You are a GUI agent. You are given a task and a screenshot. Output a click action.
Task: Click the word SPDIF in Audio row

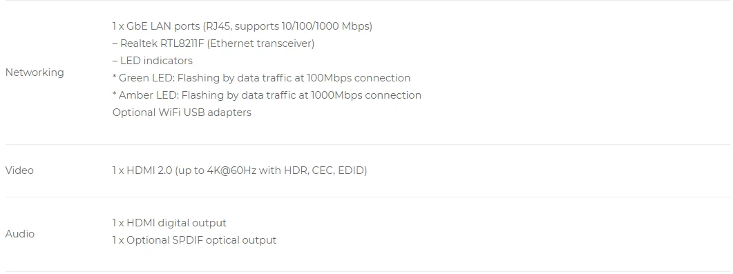point(187,240)
